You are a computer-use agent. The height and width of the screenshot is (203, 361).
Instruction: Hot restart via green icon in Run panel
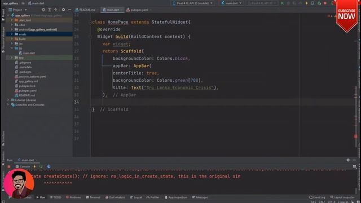pyautogui.click(x=41, y=167)
